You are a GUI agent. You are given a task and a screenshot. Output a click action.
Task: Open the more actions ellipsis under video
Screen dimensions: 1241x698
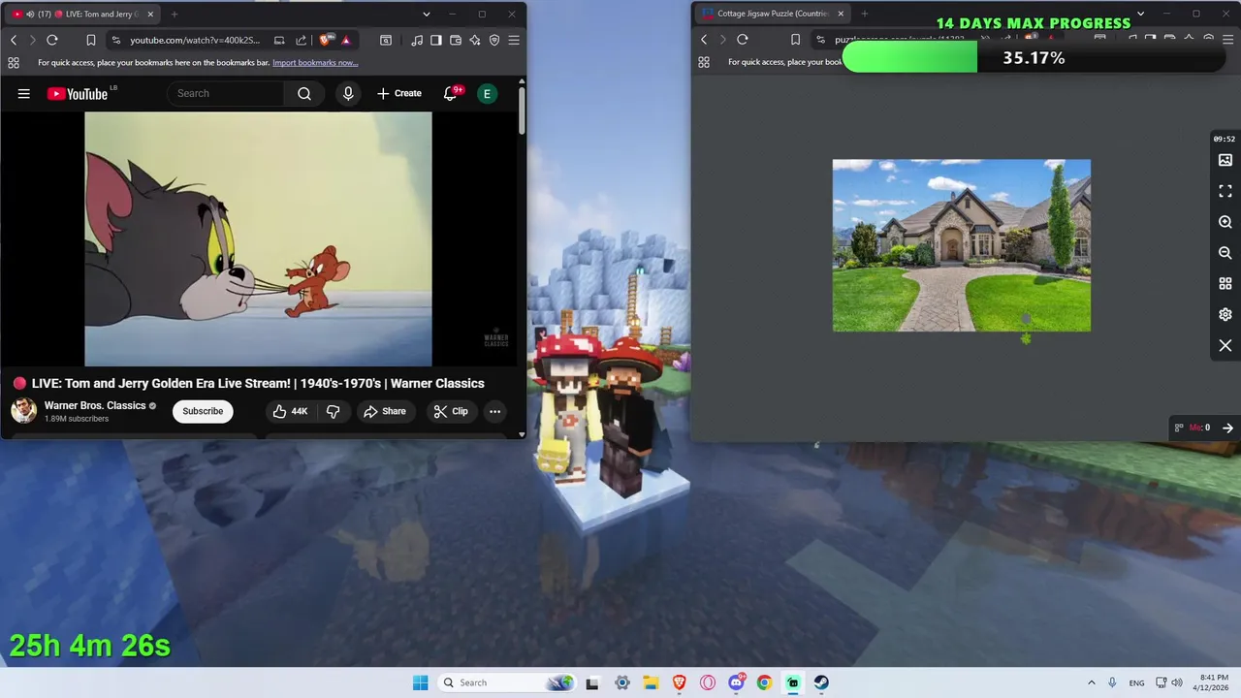tap(494, 411)
